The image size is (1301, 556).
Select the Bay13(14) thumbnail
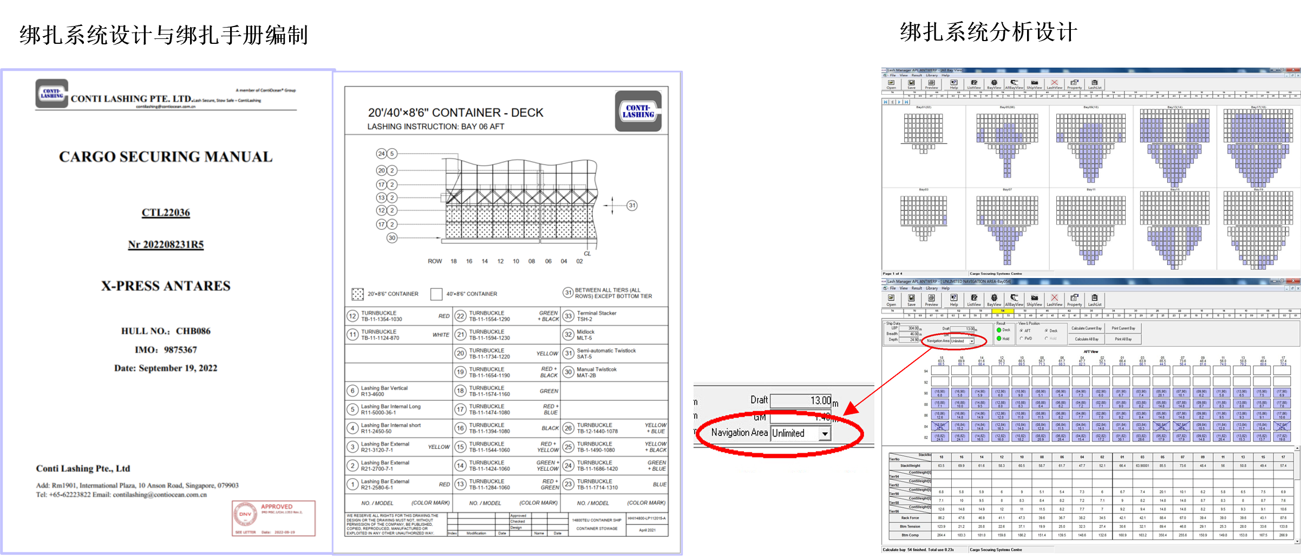1174,147
